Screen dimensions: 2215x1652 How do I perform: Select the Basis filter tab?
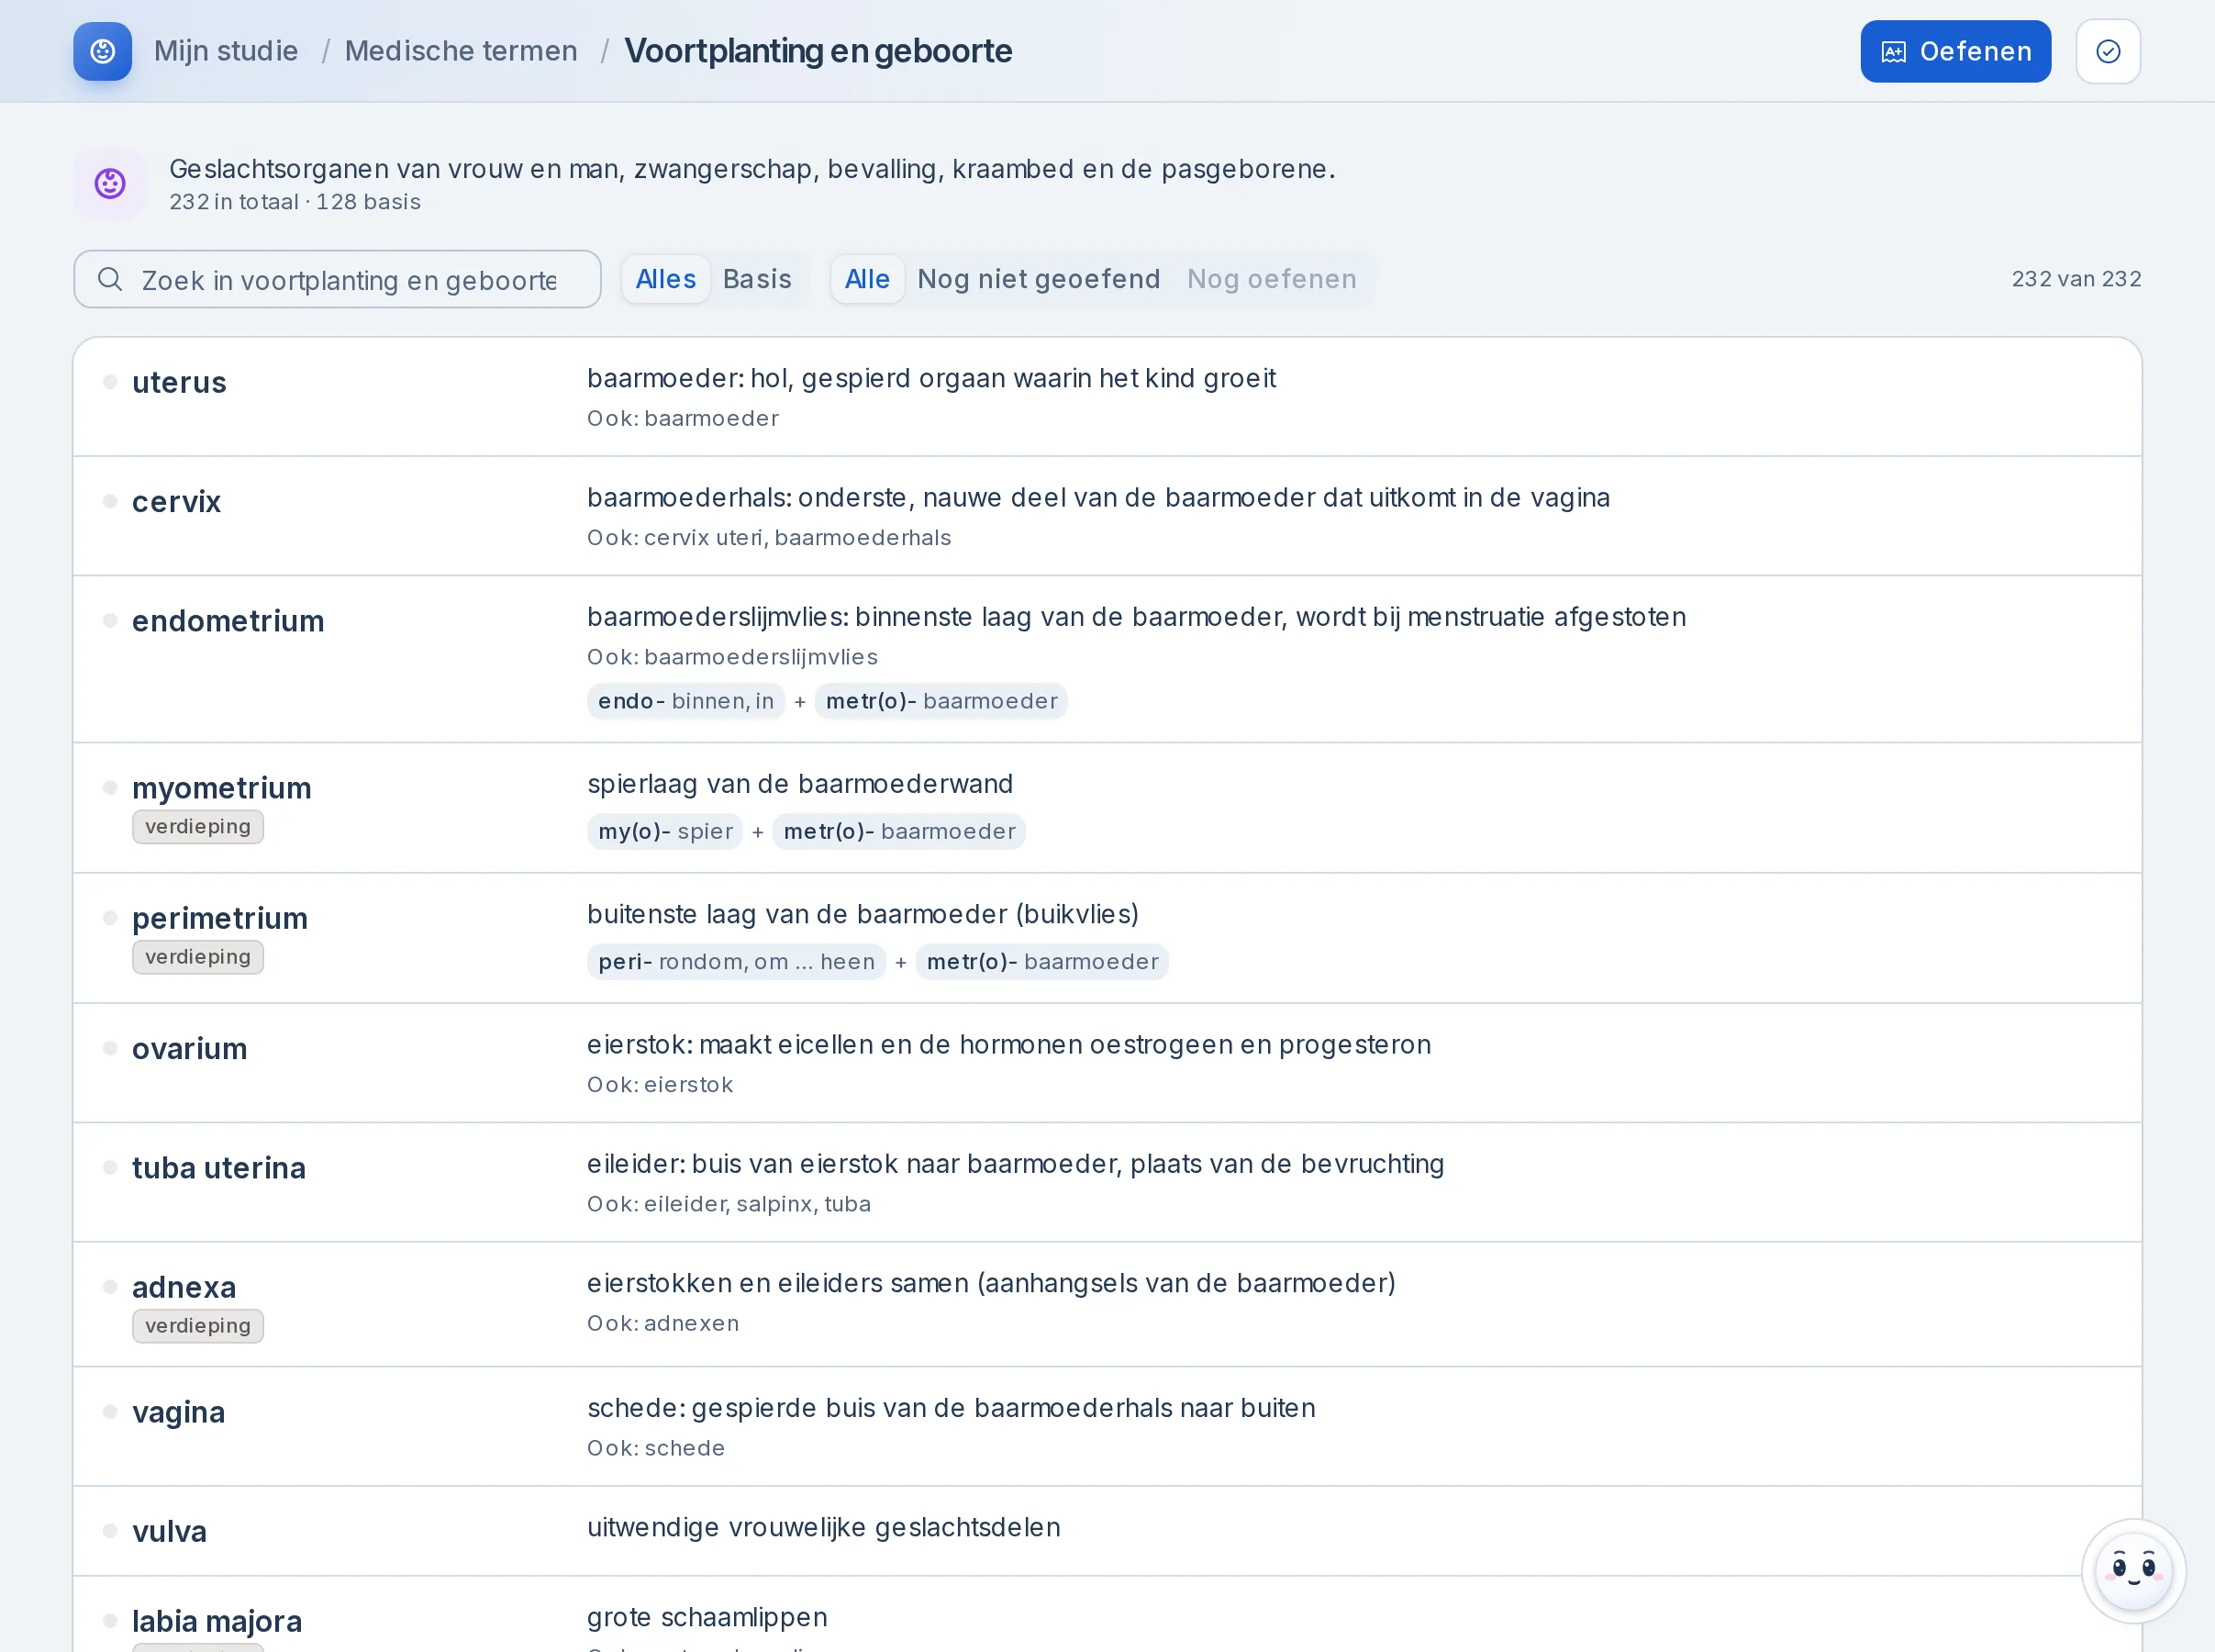click(757, 279)
